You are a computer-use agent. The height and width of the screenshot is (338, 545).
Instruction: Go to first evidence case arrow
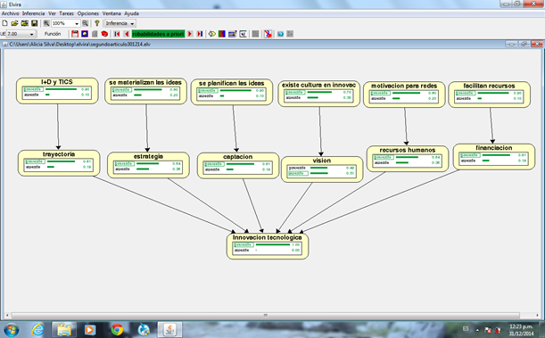coord(117,34)
